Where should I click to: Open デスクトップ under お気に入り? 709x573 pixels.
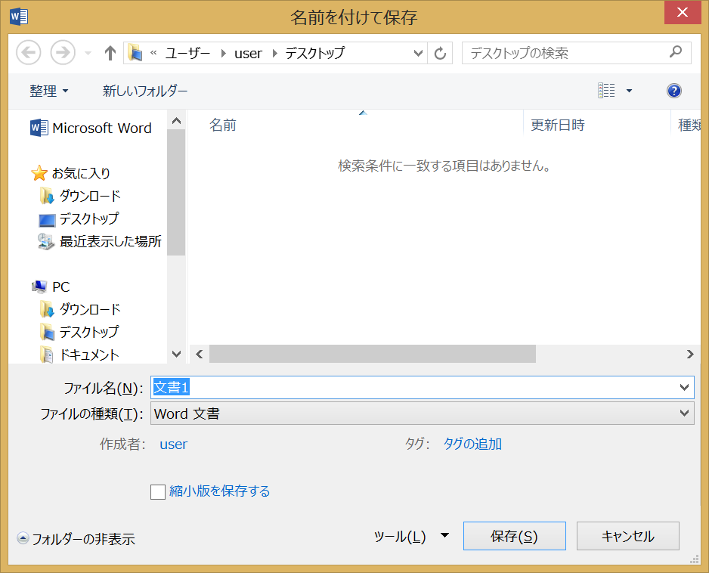pos(79,219)
